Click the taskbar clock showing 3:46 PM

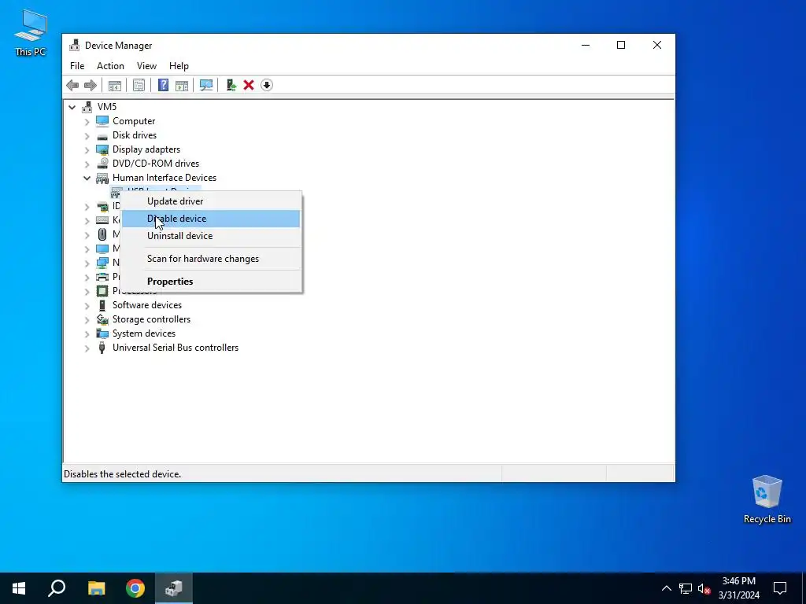[x=738, y=588]
